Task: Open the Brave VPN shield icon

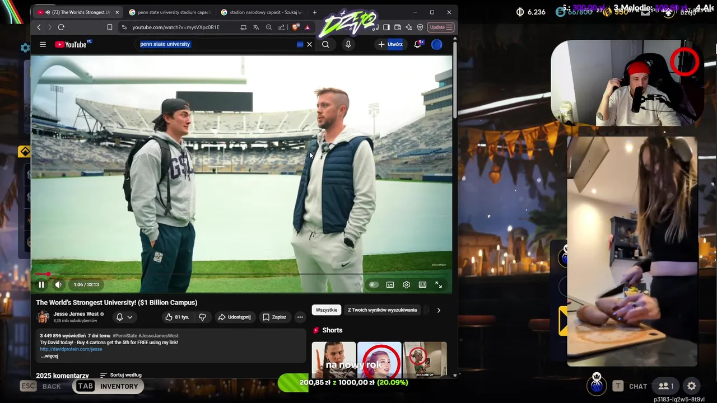Action: point(420,27)
